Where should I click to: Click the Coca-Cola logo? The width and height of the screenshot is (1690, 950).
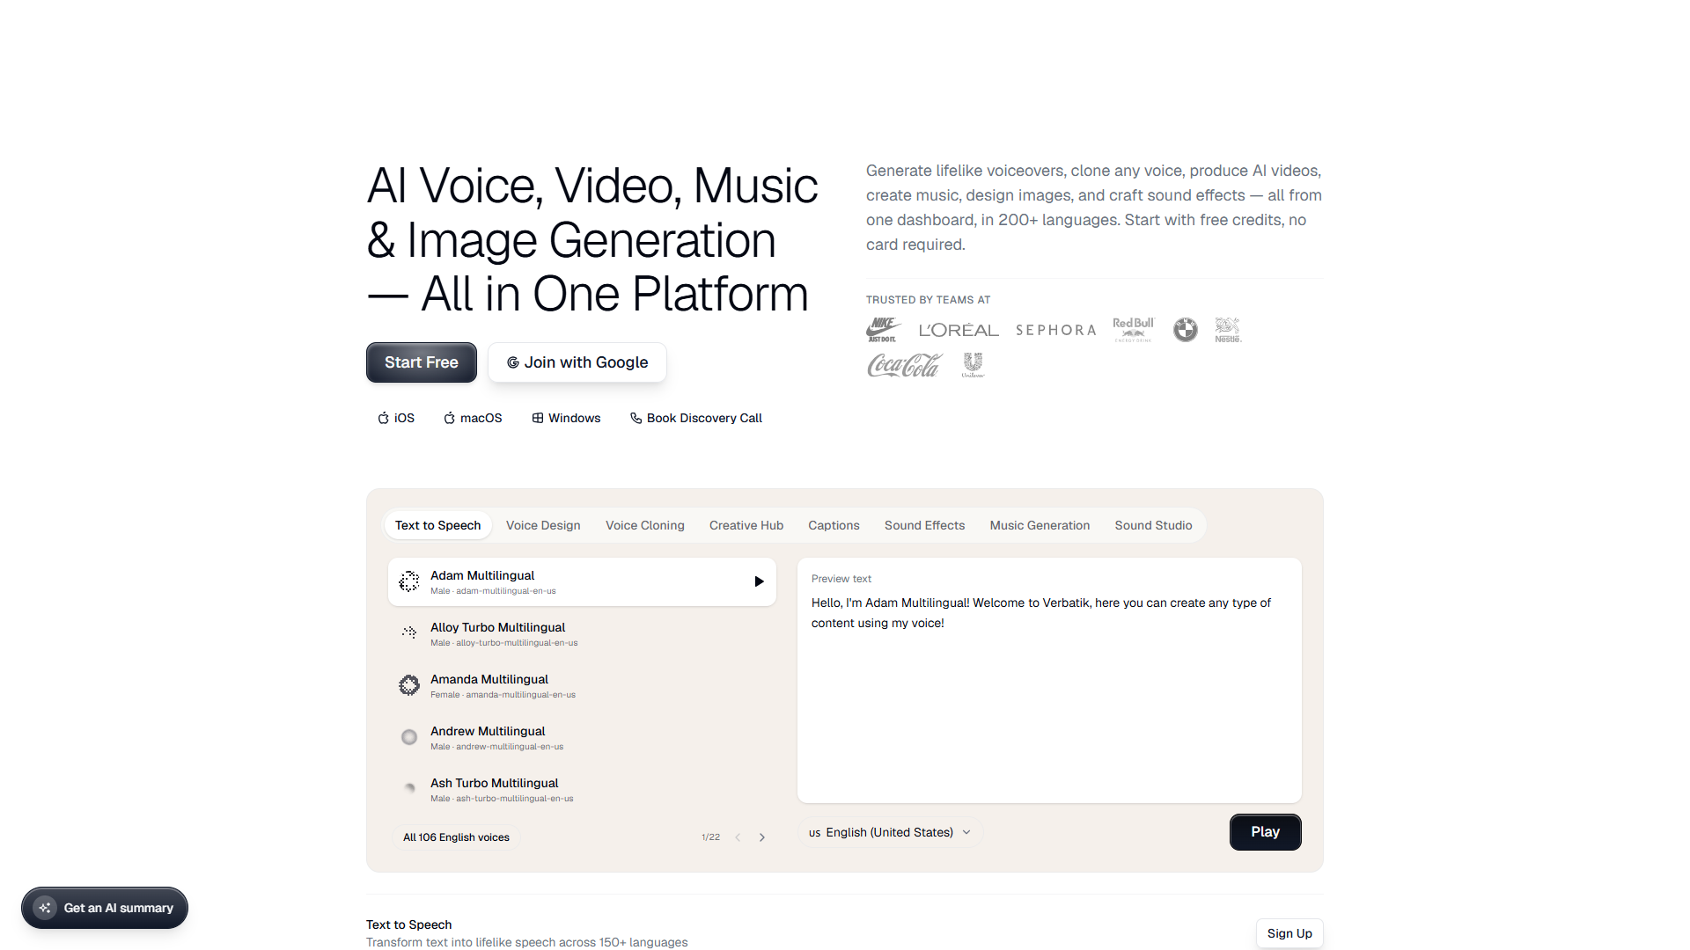click(904, 365)
